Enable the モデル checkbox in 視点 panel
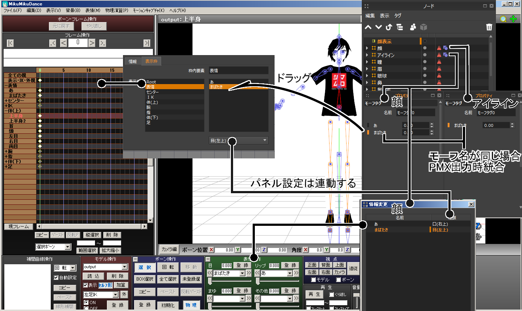This screenshot has width=522, height=311. (314, 280)
